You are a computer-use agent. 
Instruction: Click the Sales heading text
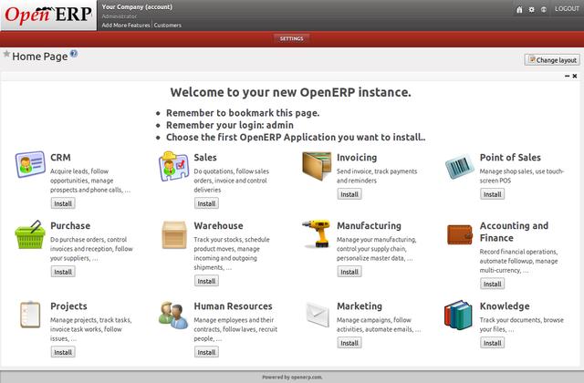point(205,157)
